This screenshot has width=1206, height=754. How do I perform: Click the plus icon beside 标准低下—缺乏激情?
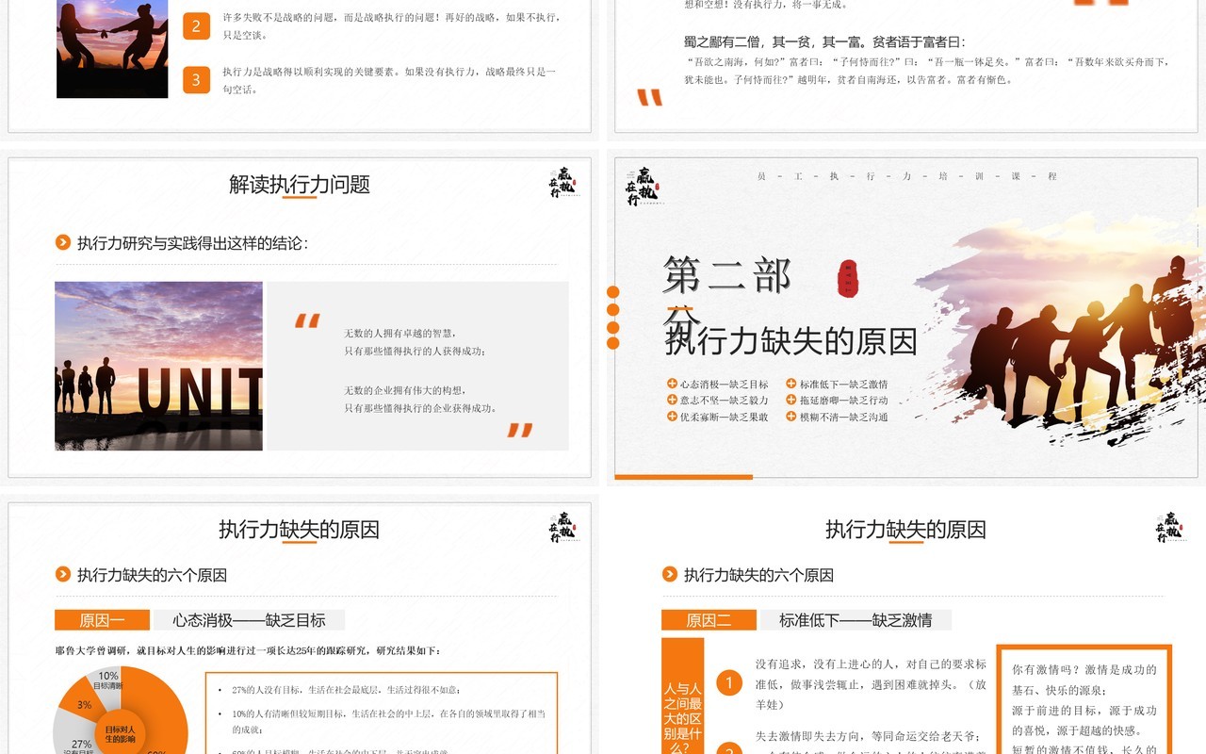(x=791, y=384)
